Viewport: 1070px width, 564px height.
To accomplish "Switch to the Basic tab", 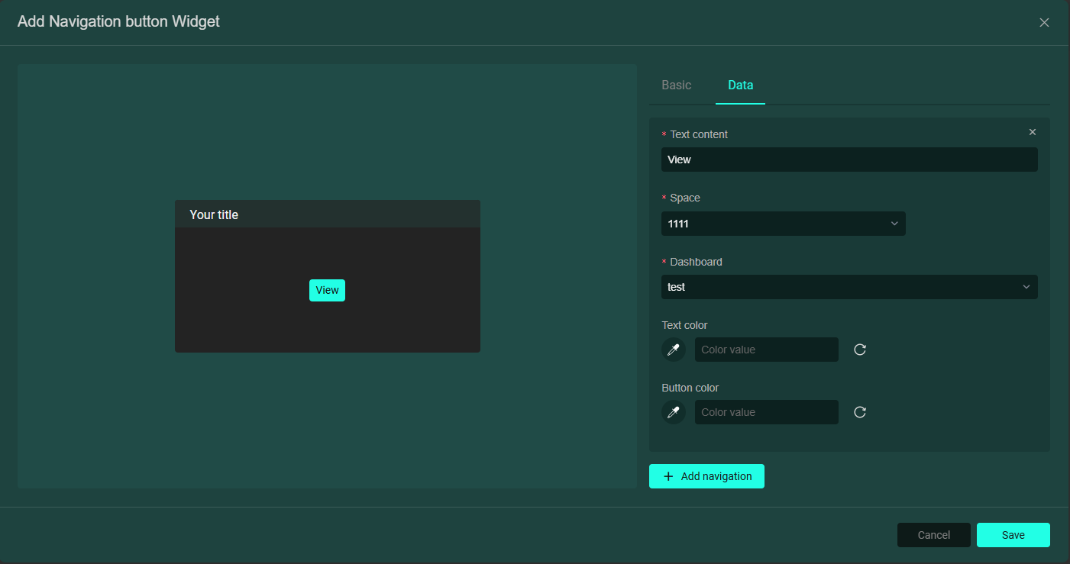I will point(676,85).
